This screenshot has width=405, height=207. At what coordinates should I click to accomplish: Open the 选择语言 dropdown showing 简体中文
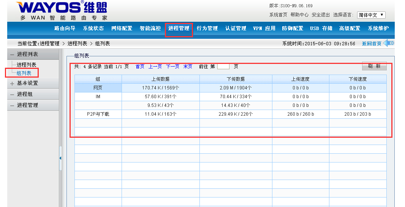(x=371, y=15)
